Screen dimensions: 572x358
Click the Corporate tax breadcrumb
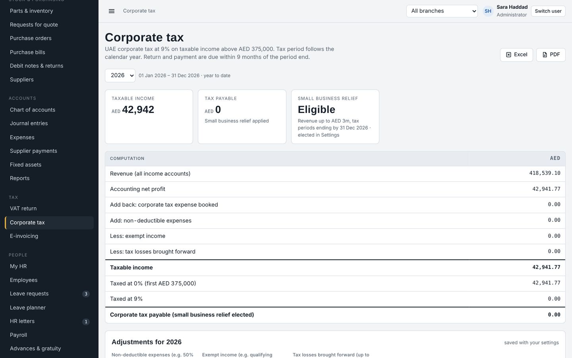click(139, 11)
